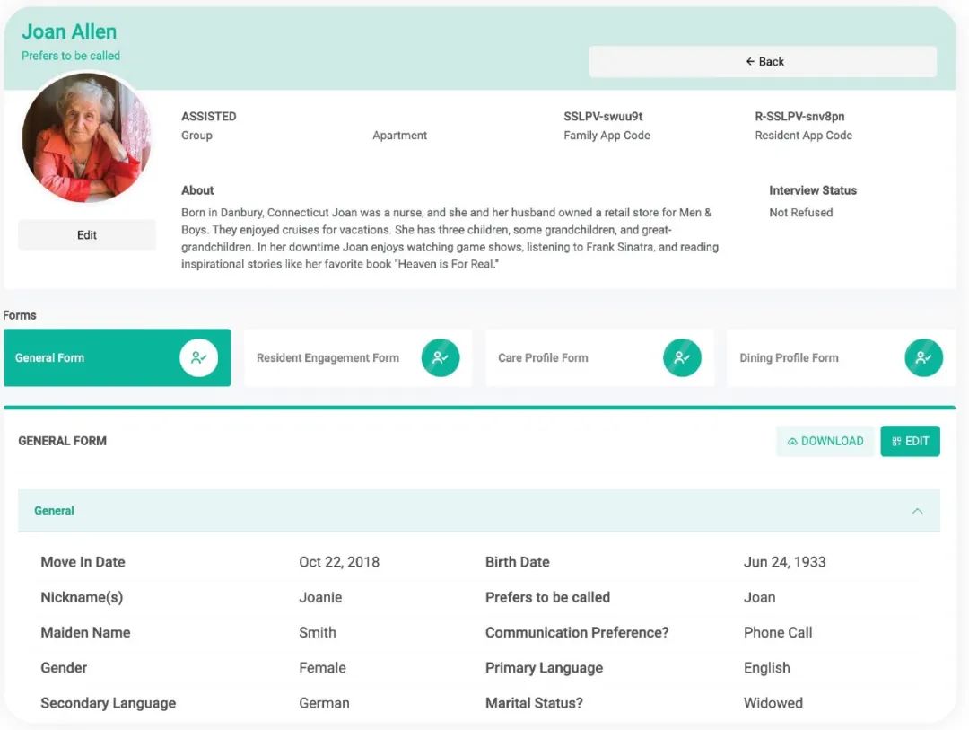Click the General Form person-check icon

(x=198, y=357)
